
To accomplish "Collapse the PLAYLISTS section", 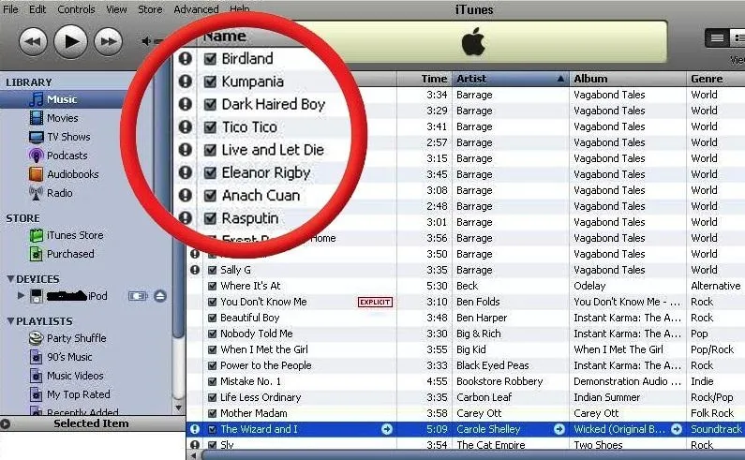I will pos(10,321).
